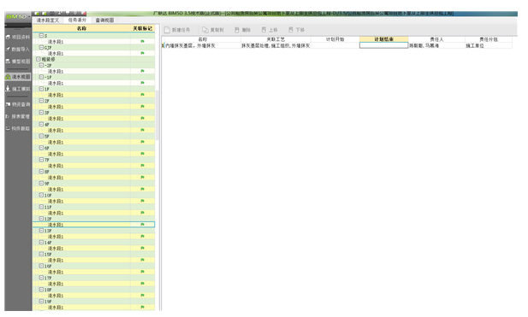
Task: Open 物资查询 in the sidebar
Action: pos(18,104)
